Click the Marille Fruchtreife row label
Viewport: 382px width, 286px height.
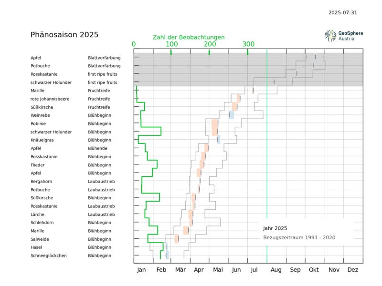(x=70, y=91)
